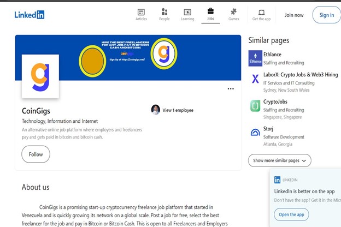Open the Learning nav icon
The height and width of the screenshot is (227, 341).
click(187, 15)
